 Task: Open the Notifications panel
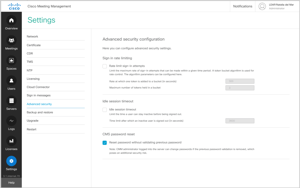pyautogui.click(x=243, y=6)
